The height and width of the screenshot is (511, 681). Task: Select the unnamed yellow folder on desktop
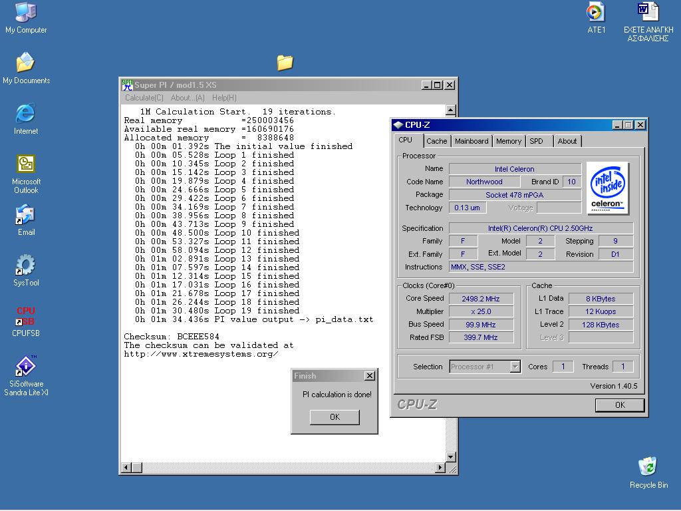pos(285,63)
